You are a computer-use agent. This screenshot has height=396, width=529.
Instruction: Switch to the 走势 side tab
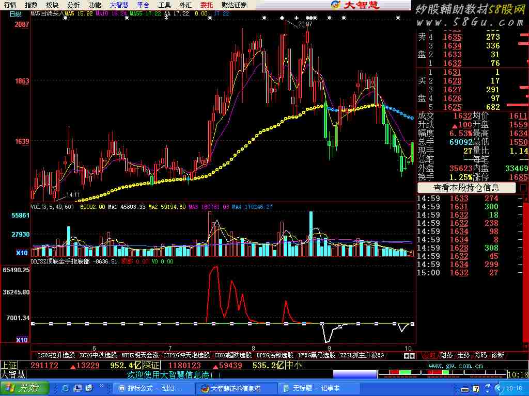(463, 355)
